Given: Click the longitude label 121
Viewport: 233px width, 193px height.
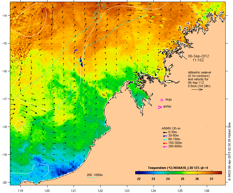Looking at the screenshot, I should pos(74,191).
